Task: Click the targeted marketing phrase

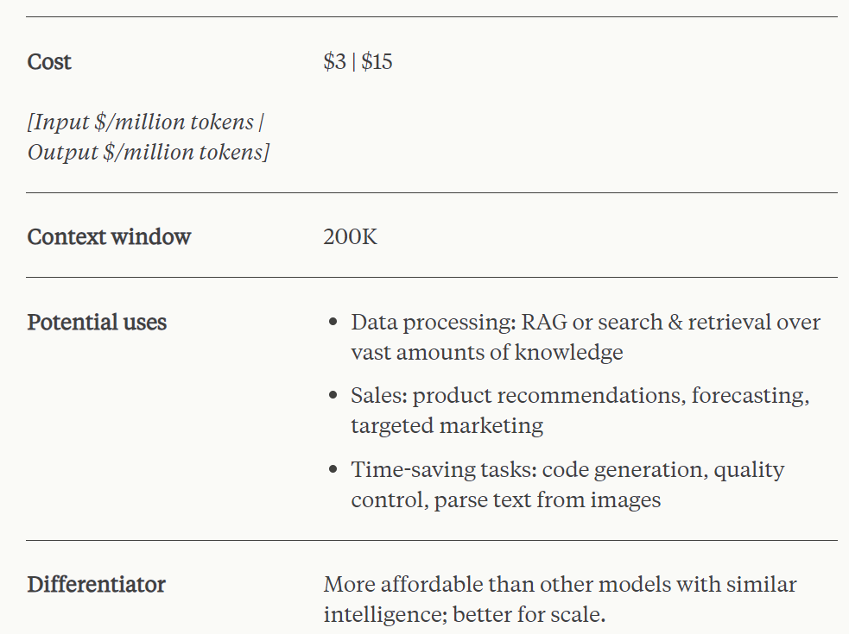Action: [x=447, y=425]
